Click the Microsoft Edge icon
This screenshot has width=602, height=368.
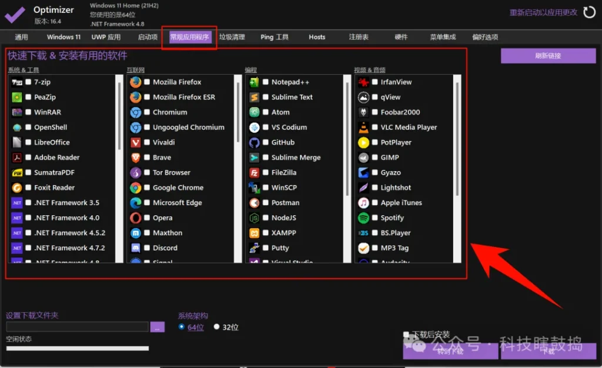(136, 203)
